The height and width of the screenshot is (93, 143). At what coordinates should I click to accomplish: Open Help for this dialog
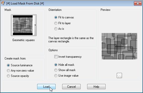(96, 87)
